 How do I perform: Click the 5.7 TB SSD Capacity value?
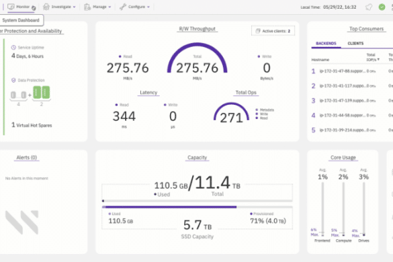coord(198,225)
